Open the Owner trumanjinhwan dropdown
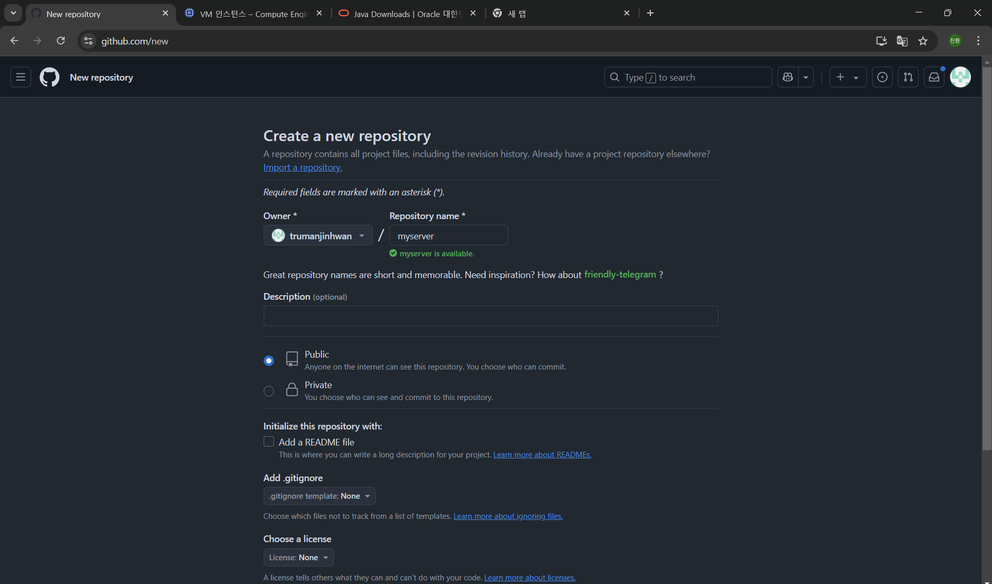Screen dimensions: 992x584 [318, 236]
